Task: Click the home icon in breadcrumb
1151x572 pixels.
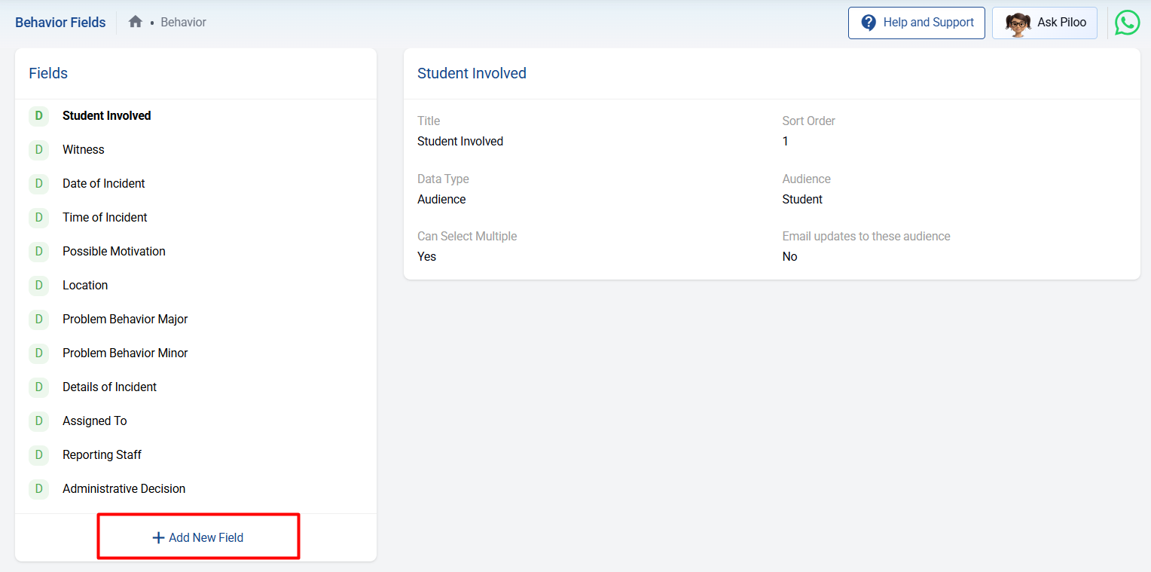Action: (136, 22)
